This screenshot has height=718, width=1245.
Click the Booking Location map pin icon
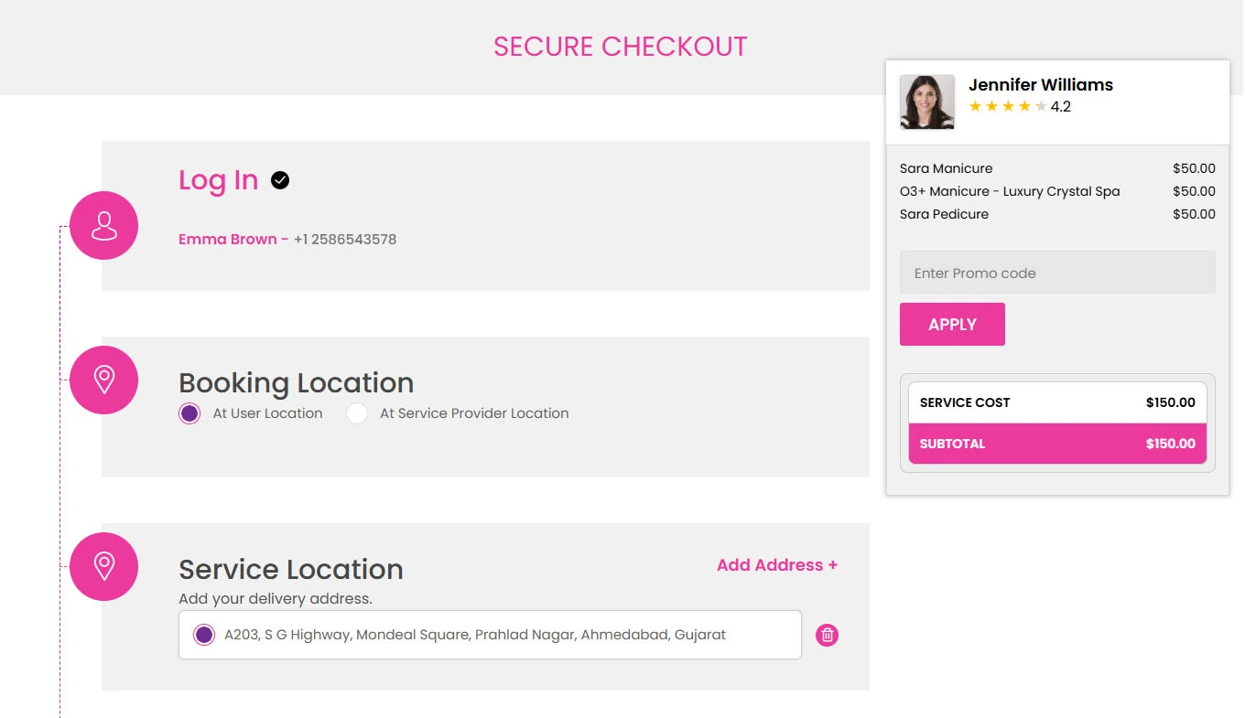103,380
